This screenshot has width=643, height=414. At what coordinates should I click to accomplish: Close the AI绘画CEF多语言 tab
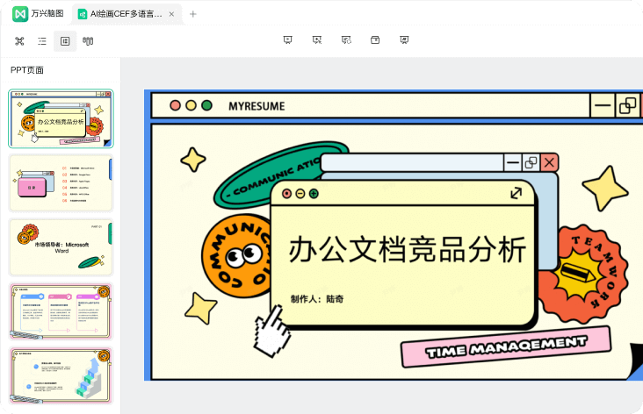click(x=171, y=14)
